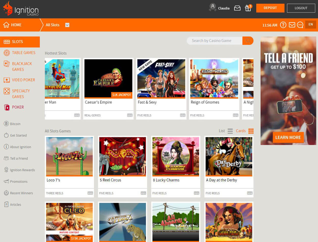Click the Logout button
Screen dimensions: 318x242
pyautogui.click(x=301, y=8)
